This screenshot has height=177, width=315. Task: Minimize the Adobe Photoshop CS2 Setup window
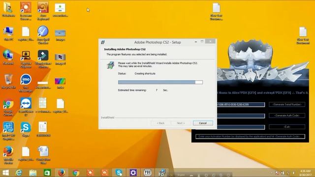point(196,41)
